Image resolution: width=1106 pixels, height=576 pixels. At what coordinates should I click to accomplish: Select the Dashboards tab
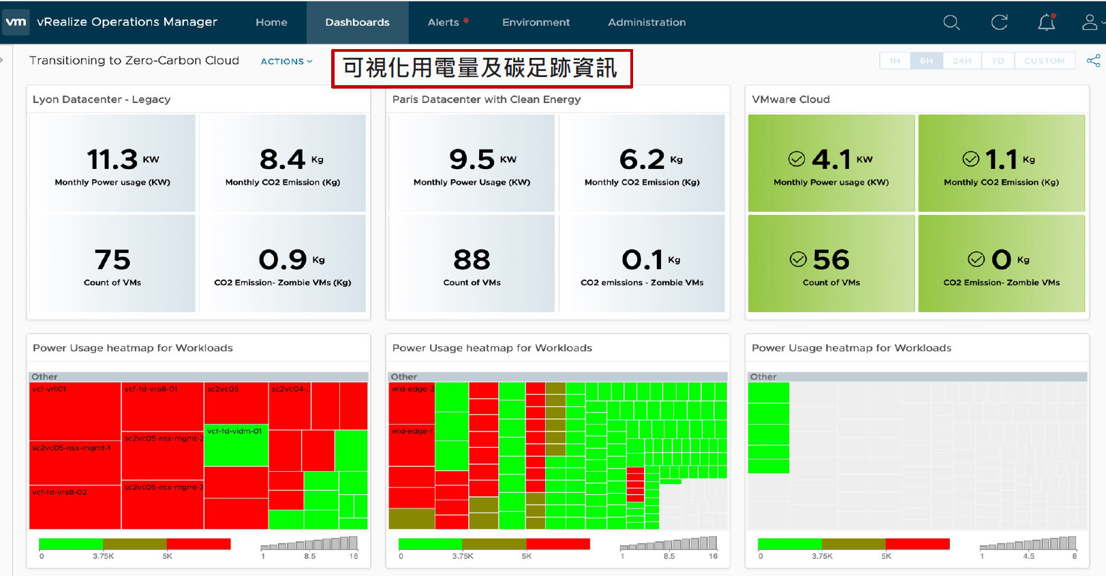click(357, 22)
